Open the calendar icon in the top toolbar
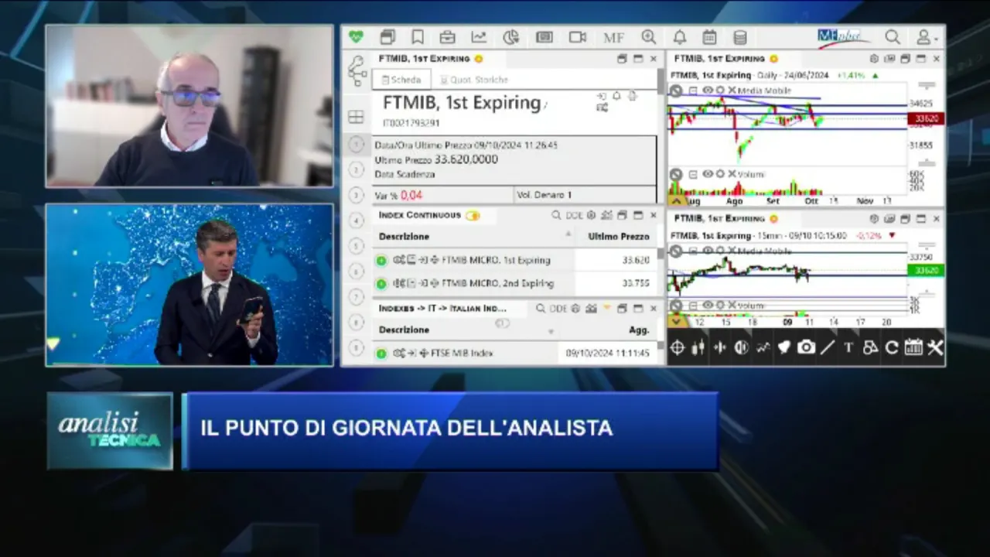This screenshot has width=990, height=557. point(709,37)
